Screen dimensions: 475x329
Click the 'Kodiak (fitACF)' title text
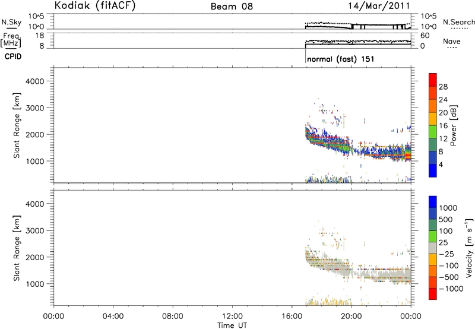coord(95,6)
